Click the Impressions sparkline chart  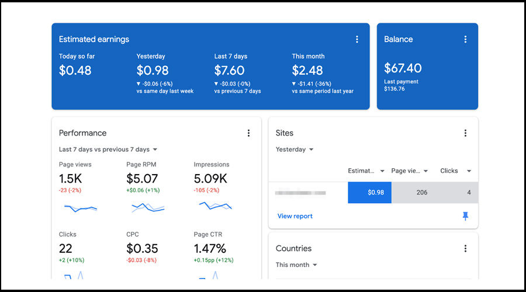coord(215,206)
